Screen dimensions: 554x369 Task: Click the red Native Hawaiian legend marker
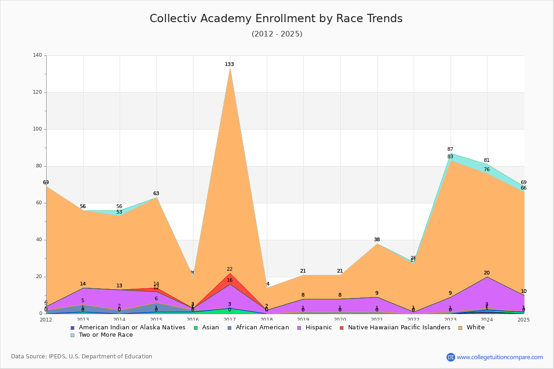(x=343, y=327)
